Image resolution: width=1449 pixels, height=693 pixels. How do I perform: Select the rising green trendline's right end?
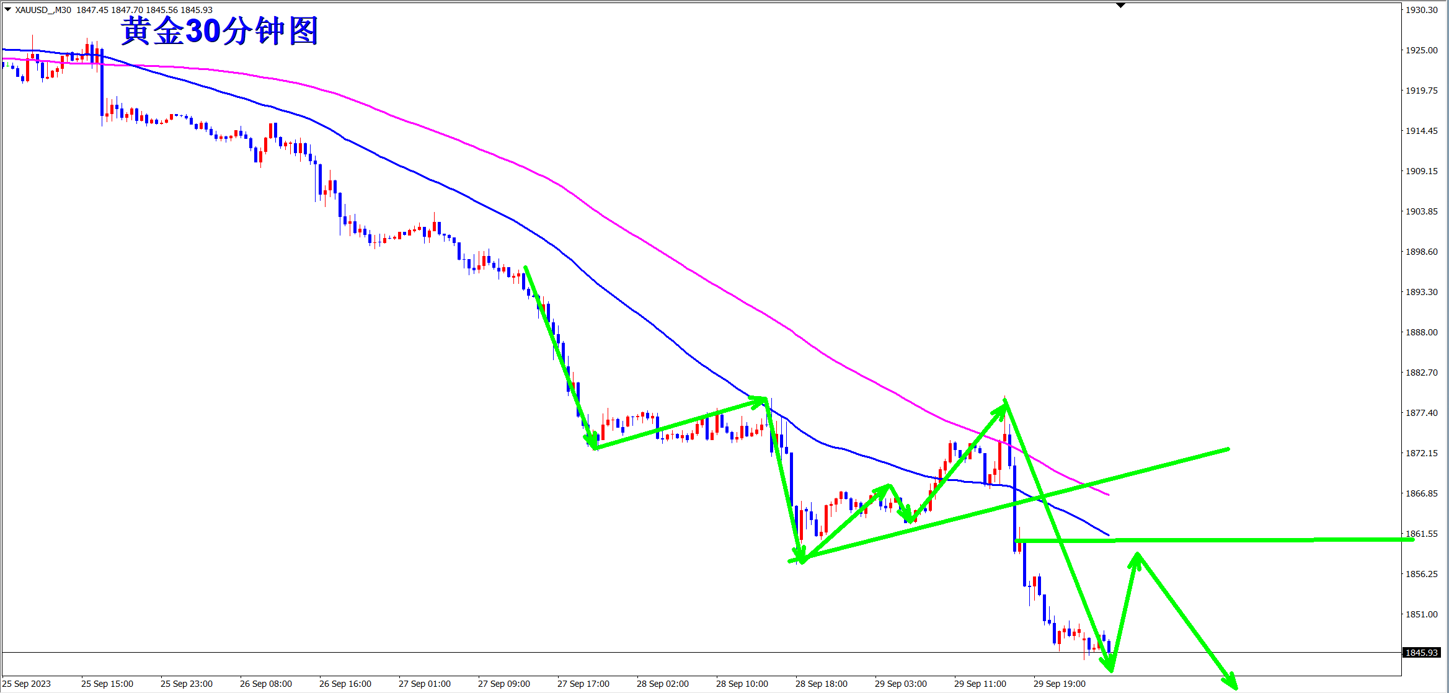tap(1228, 449)
